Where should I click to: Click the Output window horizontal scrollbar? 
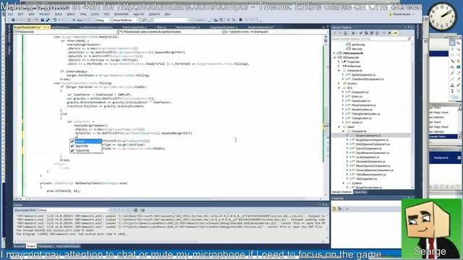[x=170, y=241]
